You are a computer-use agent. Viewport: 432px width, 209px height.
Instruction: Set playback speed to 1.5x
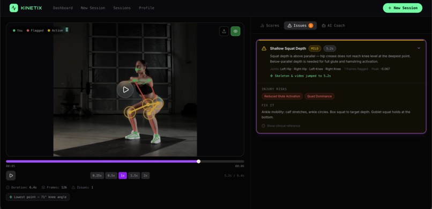tap(134, 175)
